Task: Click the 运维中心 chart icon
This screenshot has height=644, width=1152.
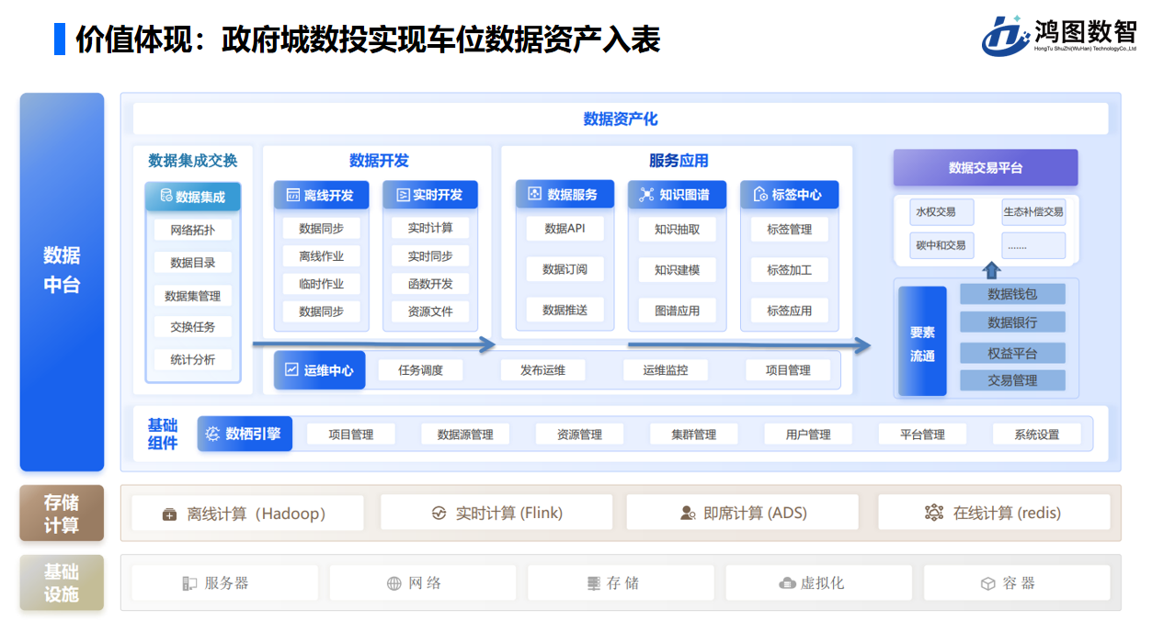Action: 291,370
